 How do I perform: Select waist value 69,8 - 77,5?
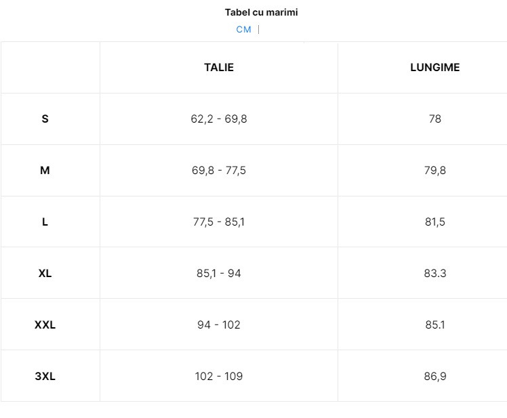pyautogui.click(x=219, y=170)
